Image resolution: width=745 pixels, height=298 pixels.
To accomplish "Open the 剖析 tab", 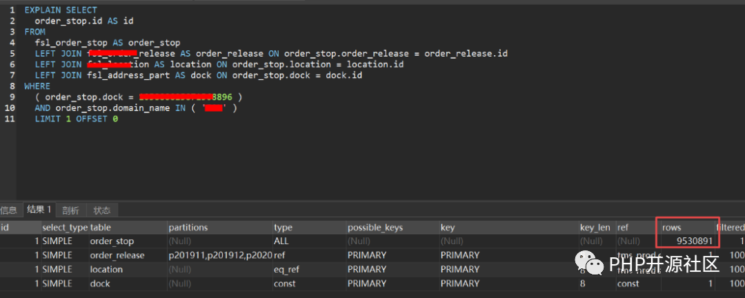I will (71, 210).
